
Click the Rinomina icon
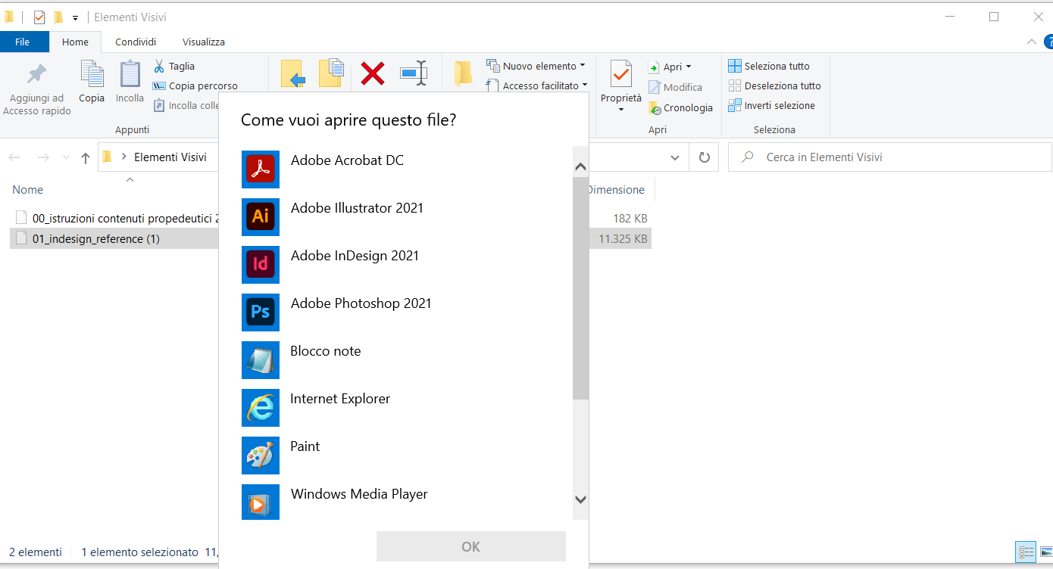pos(414,73)
